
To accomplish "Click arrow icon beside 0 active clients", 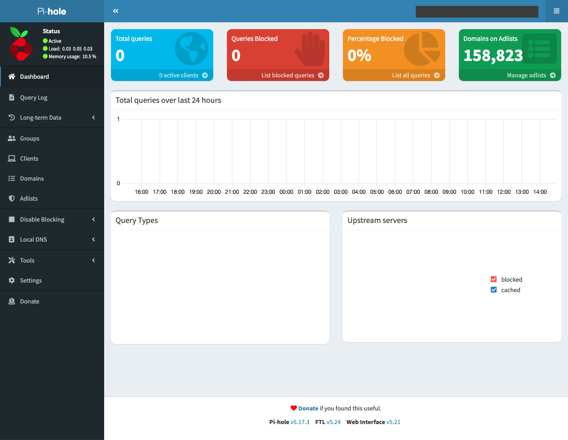I will [205, 76].
